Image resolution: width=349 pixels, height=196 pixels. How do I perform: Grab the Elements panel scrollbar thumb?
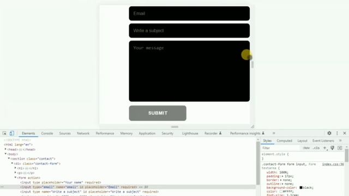pyautogui.click(x=258, y=163)
